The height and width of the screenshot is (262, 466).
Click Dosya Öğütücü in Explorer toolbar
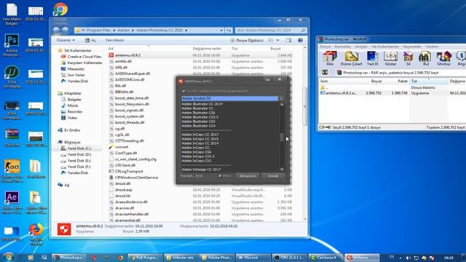click(247, 40)
